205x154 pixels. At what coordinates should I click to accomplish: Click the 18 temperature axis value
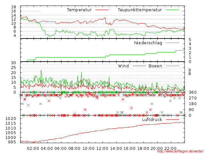(x=13, y=7)
